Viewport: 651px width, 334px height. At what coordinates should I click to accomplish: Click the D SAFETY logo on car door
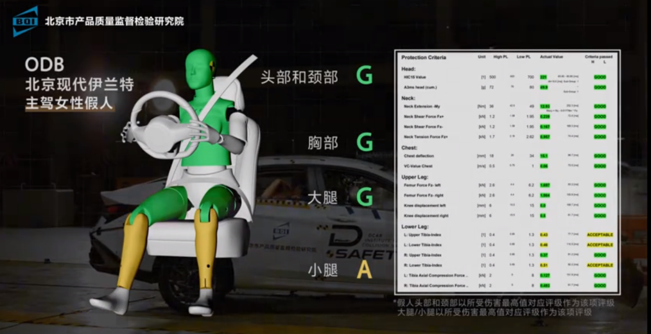[x=359, y=243]
